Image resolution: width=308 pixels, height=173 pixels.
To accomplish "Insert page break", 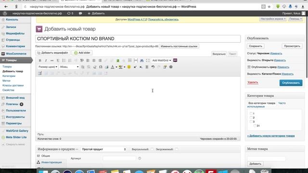I will 136,61.
